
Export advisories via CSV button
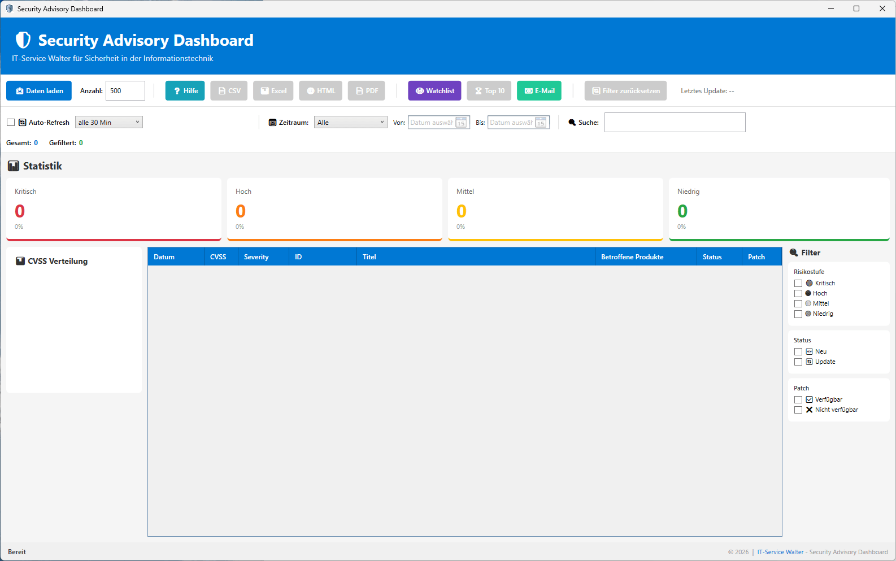tap(229, 91)
